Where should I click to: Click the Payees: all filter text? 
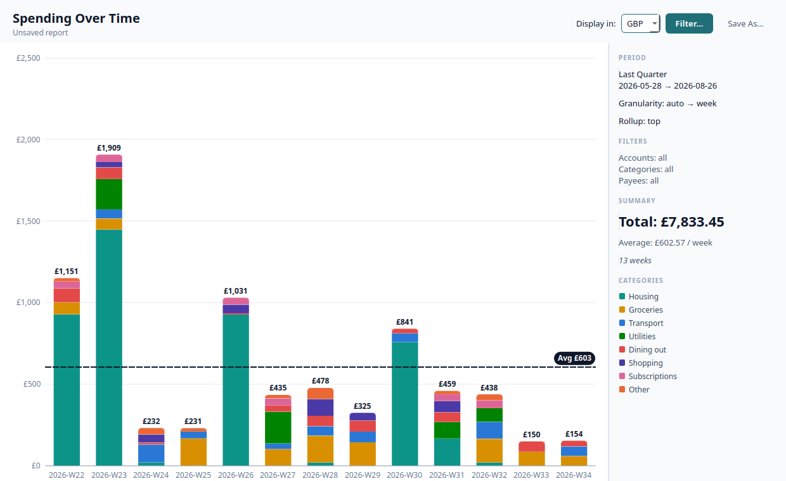pyautogui.click(x=639, y=180)
